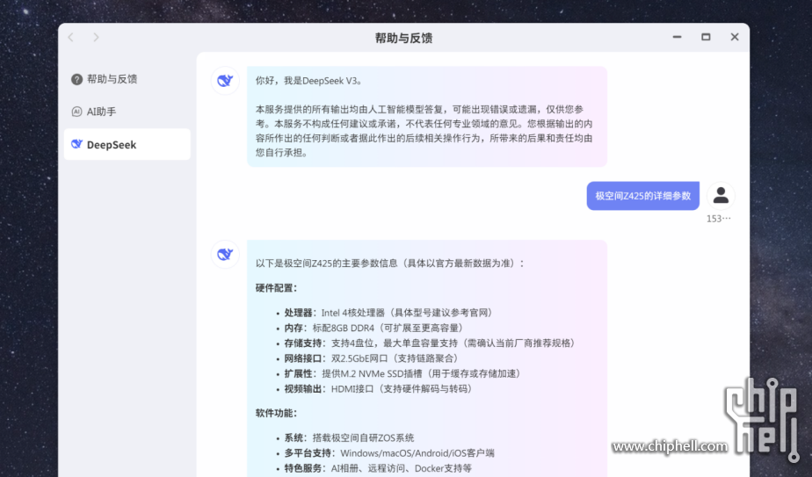The height and width of the screenshot is (477, 812).
Task: Click the greeting text 你好，我是DeepSeek V3
Action: [x=308, y=81]
